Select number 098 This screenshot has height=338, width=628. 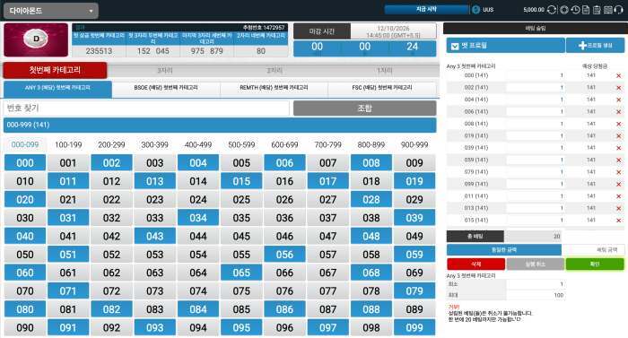[x=371, y=327]
